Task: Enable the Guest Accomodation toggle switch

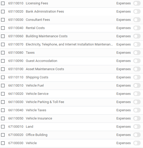Action: click(x=137, y=61)
